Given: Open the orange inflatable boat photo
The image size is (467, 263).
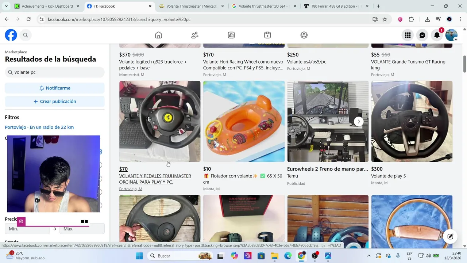Looking at the screenshot, I should [x=244, y=121].
